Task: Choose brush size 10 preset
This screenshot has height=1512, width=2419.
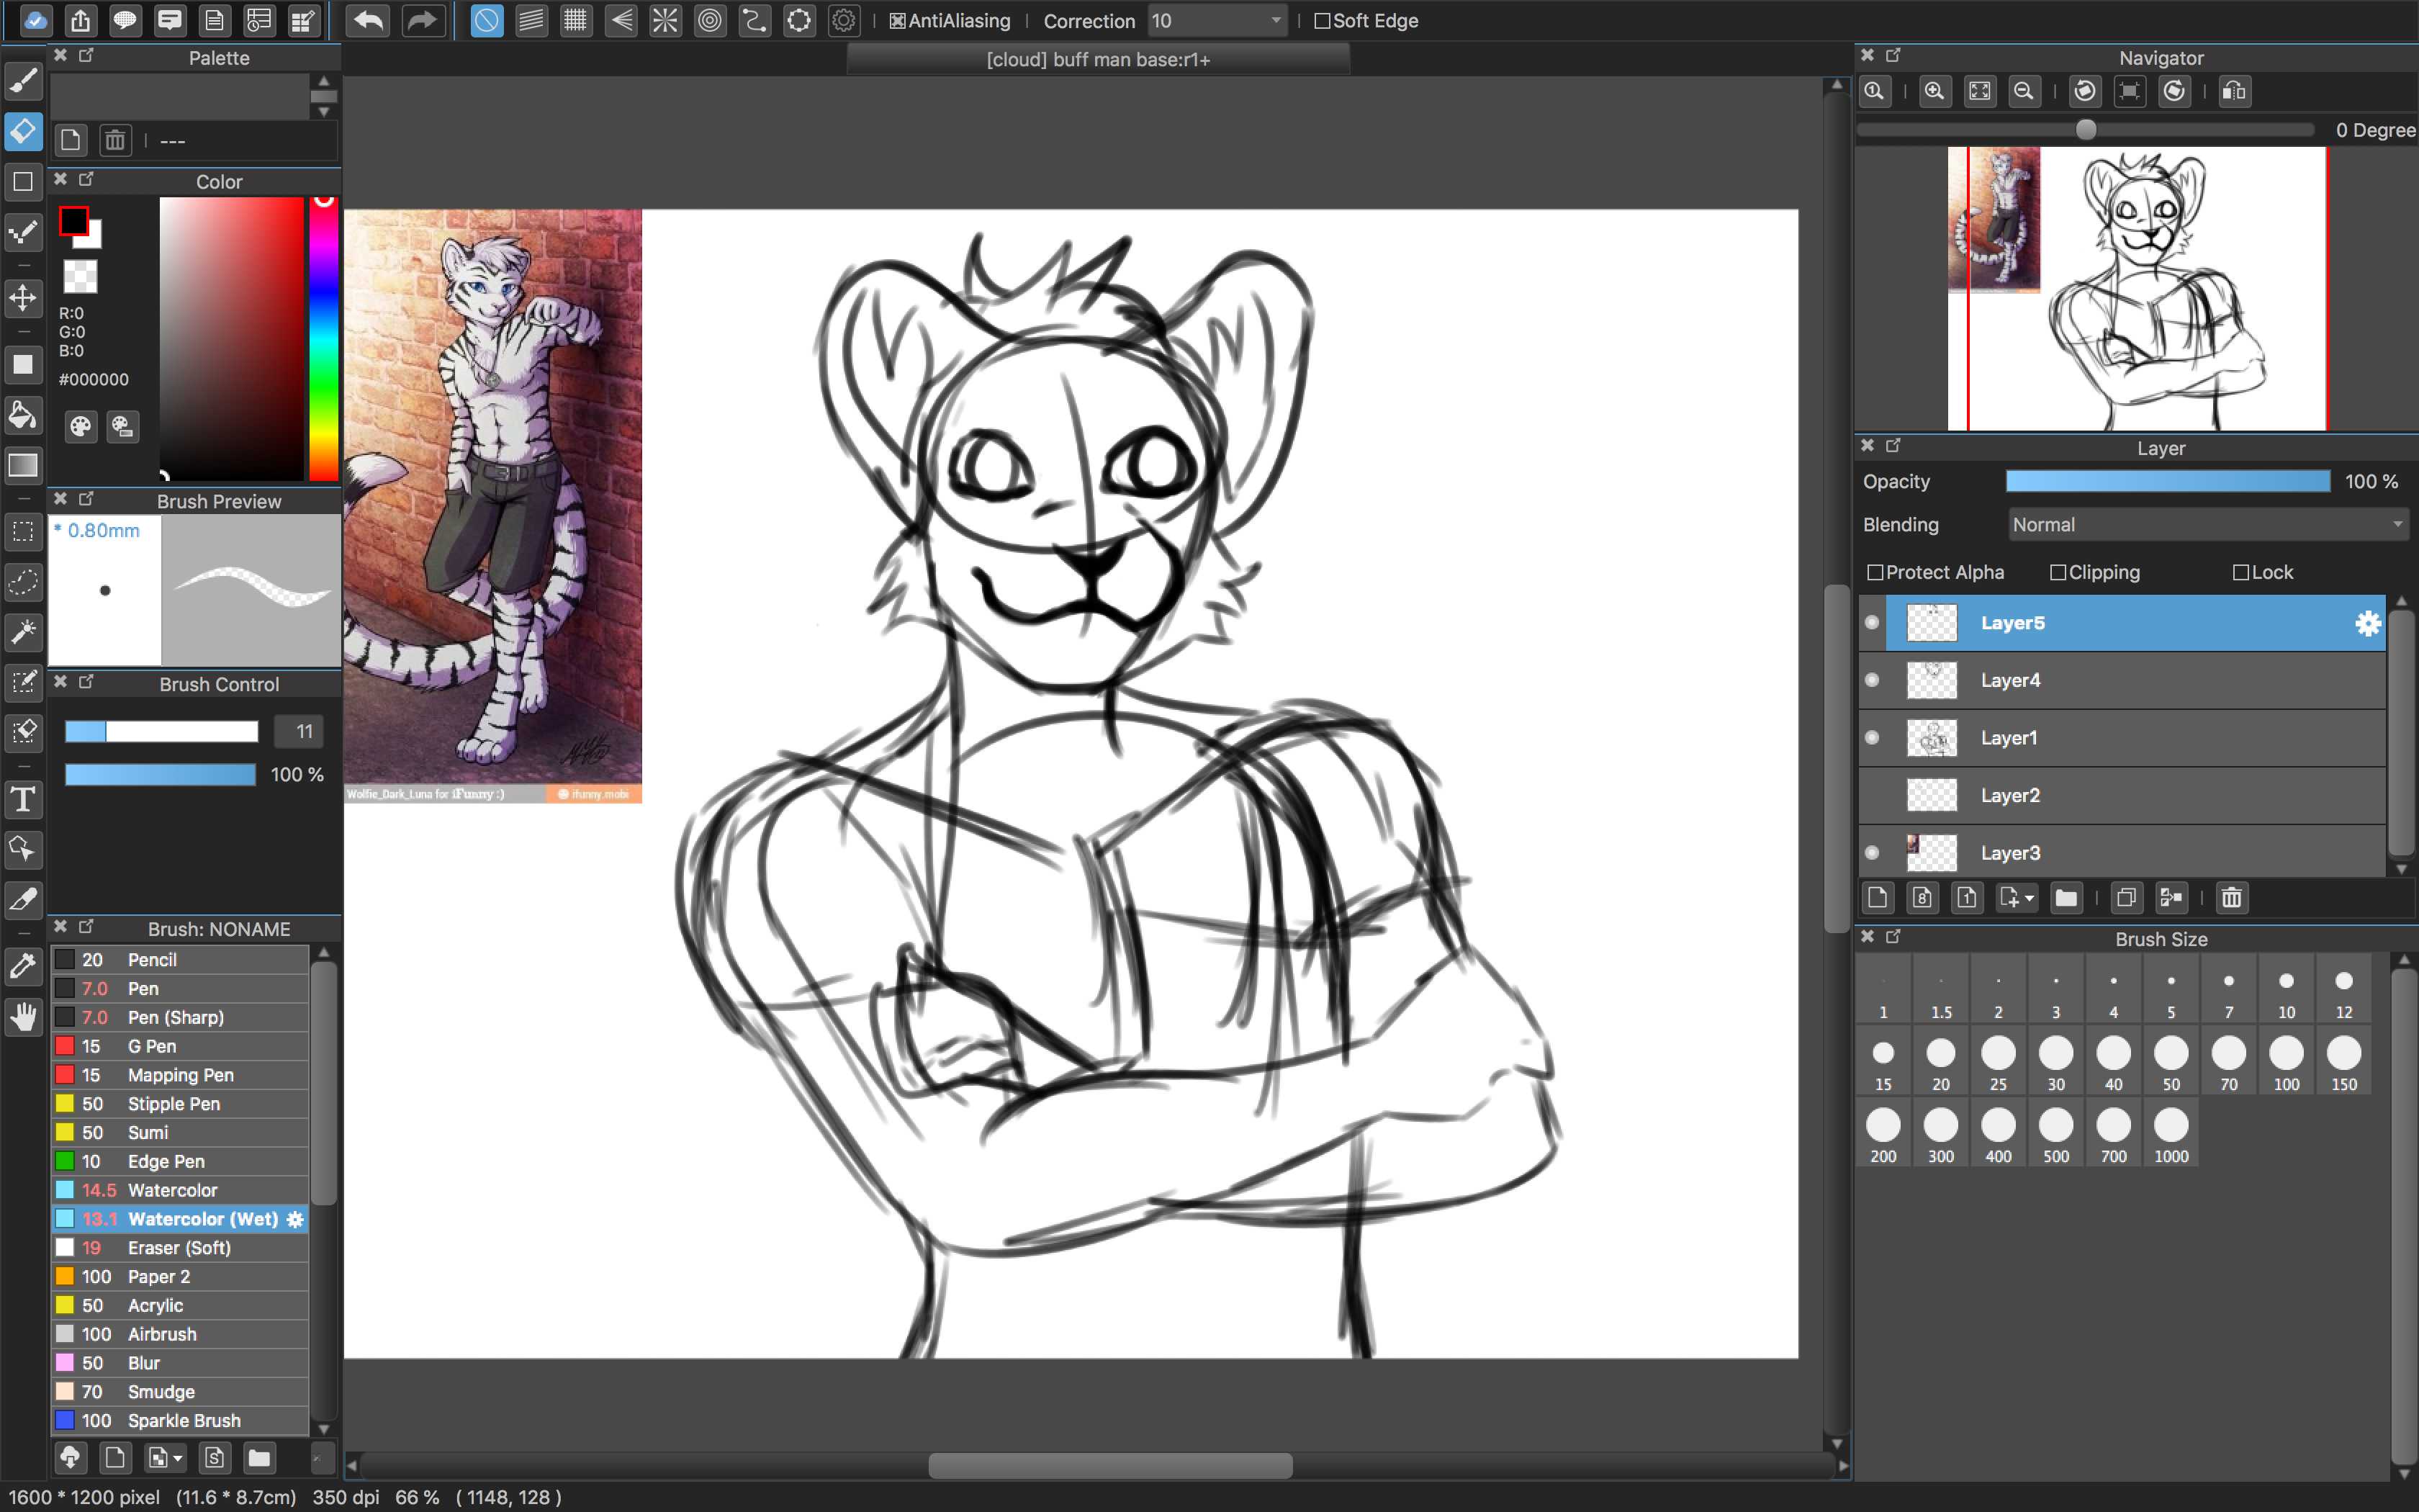Action: 2286,990
